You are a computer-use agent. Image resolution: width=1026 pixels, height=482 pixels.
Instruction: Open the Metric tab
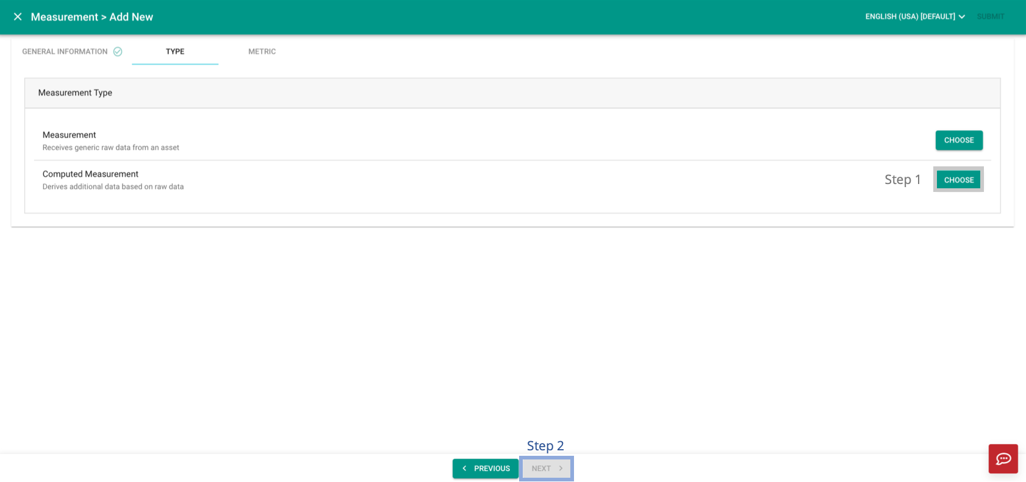point(262,52)
